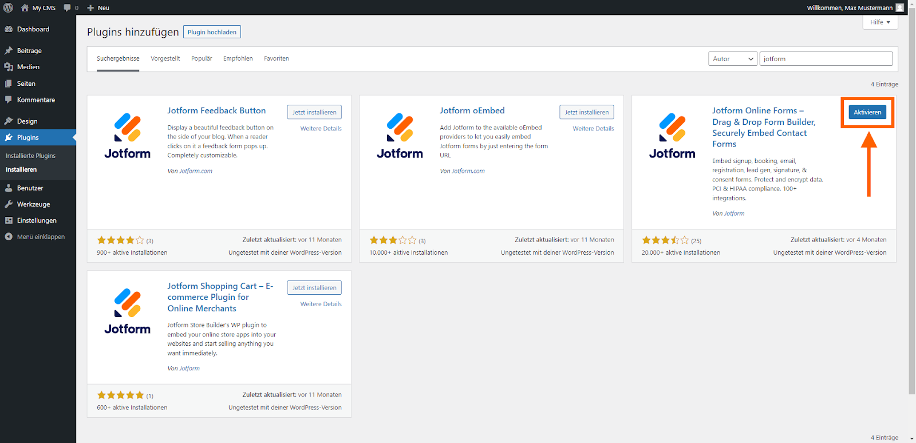This screenshot has height=443, width=916.
Task: Open the Jotform Feedback Button title link
Action: (x=216, y=110)
